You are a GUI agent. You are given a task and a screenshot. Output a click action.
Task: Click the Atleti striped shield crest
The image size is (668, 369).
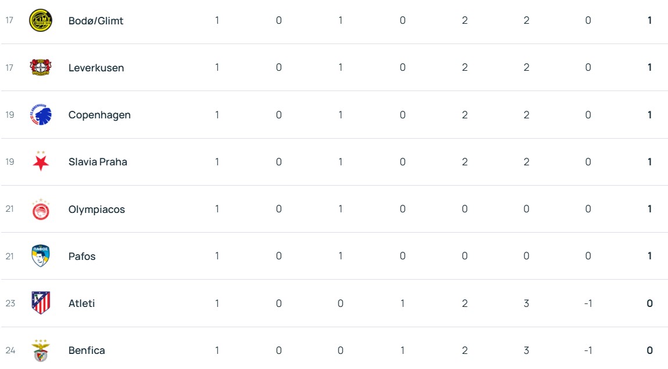click(41, 303)
